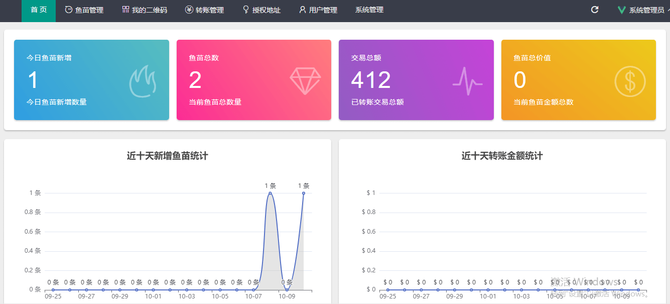Open the 系统管理 menu
This screenshot has height=304, width=670.
pyautogui.click(x=369, y=10)
